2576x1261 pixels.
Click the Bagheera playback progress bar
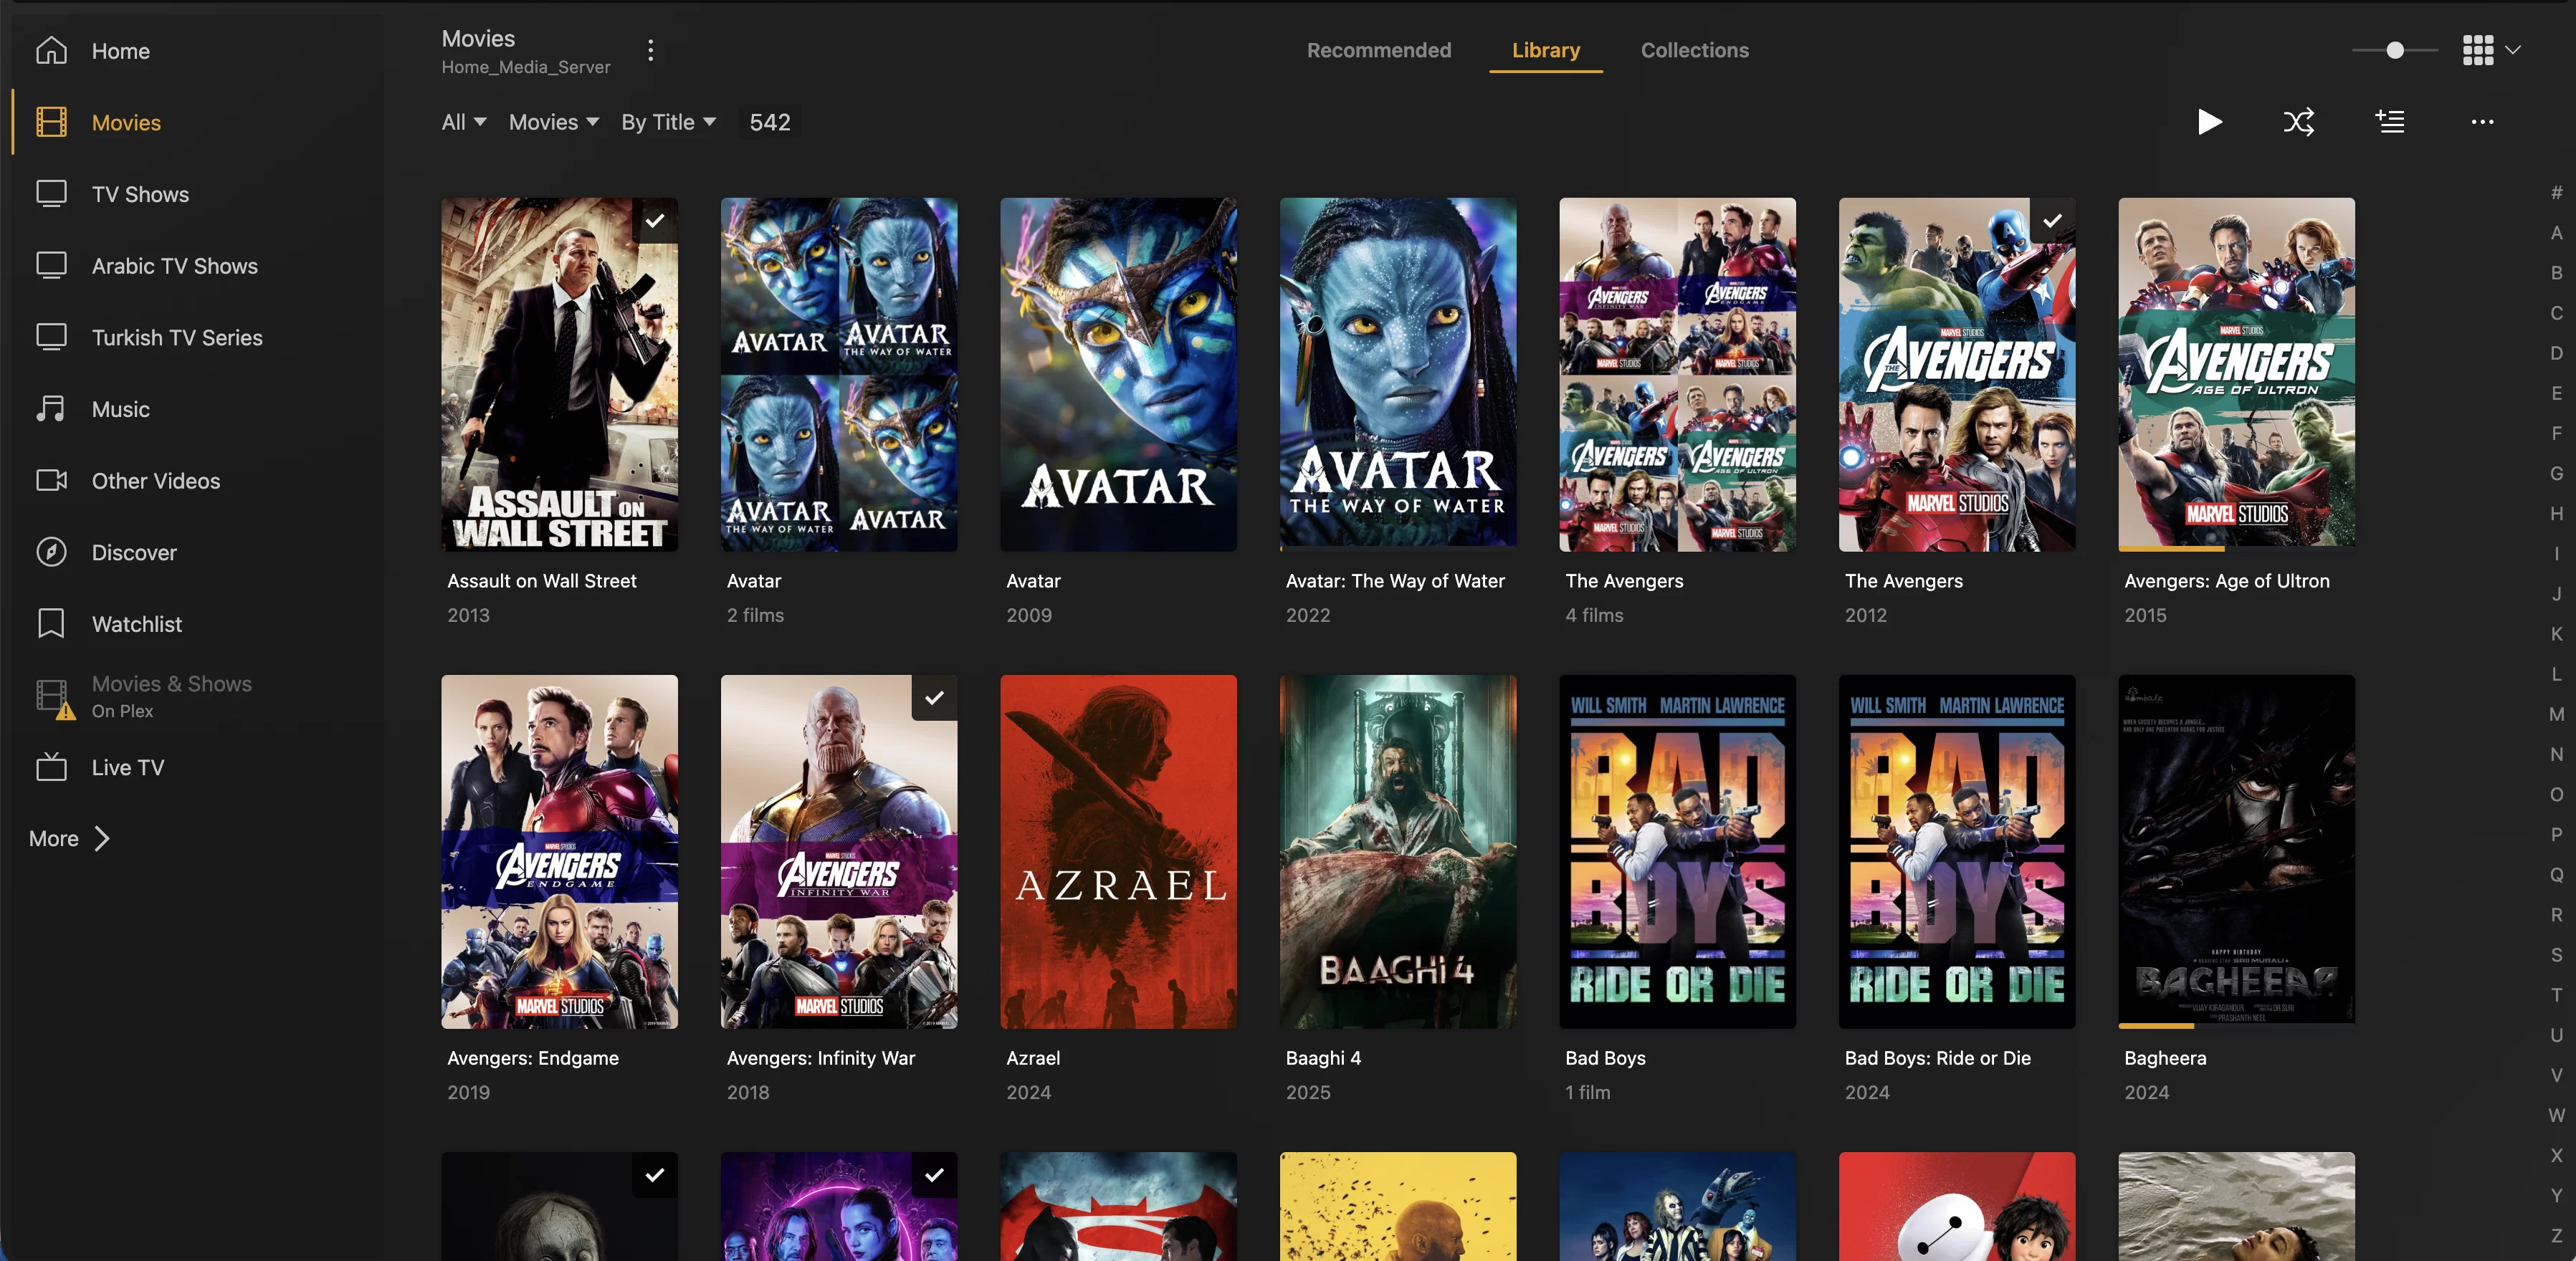pyautogui.click(x=2236, y=1025)
